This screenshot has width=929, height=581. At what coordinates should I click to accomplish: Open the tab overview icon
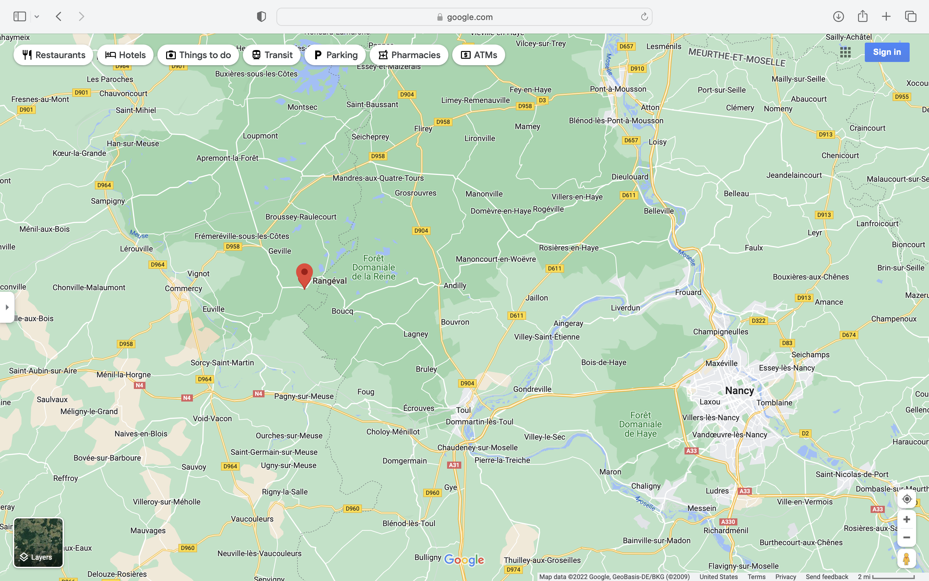(x=911, y=16)
